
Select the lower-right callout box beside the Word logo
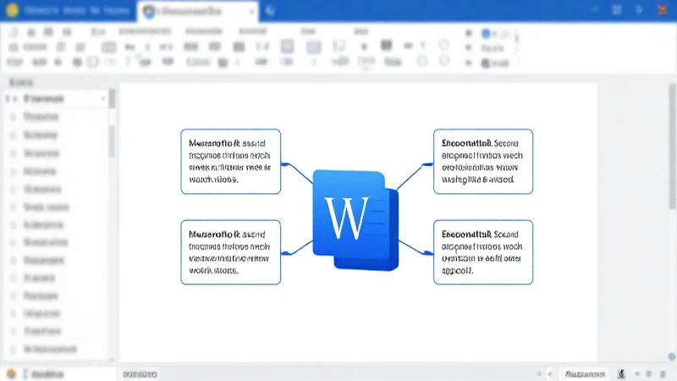point(483,252)
